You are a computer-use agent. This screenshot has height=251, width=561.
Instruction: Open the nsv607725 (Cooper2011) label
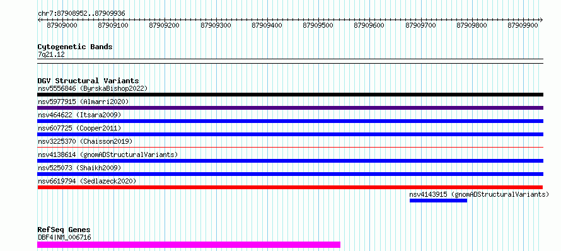click(x=79, y=128)
